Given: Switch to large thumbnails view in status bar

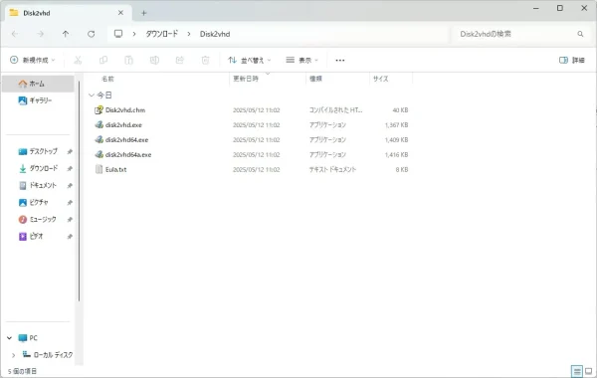Looking at the screenshot, I should [589, 371].
